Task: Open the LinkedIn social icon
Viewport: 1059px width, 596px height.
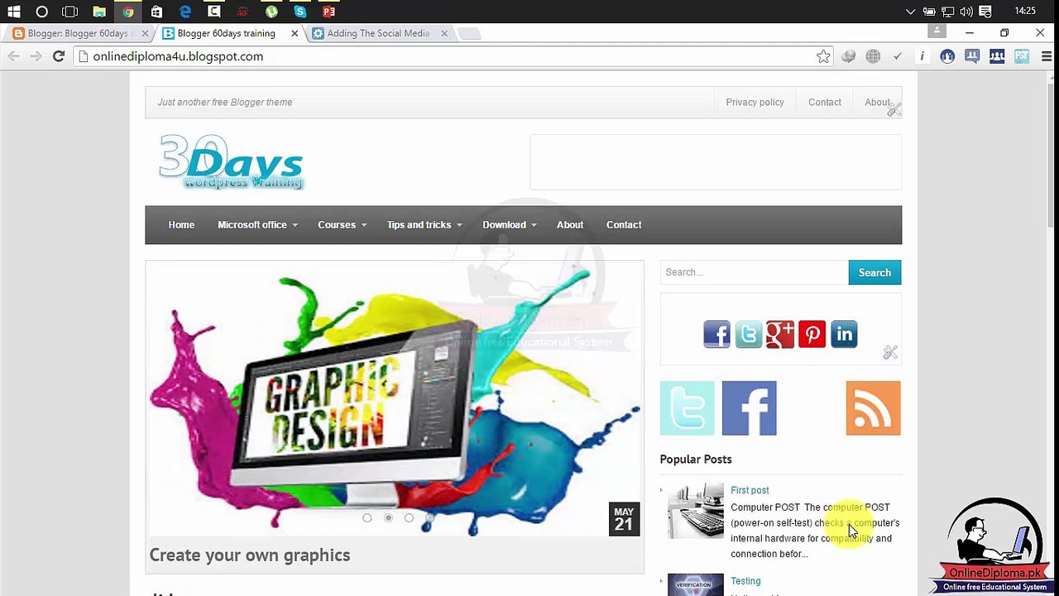Action: 844,334
